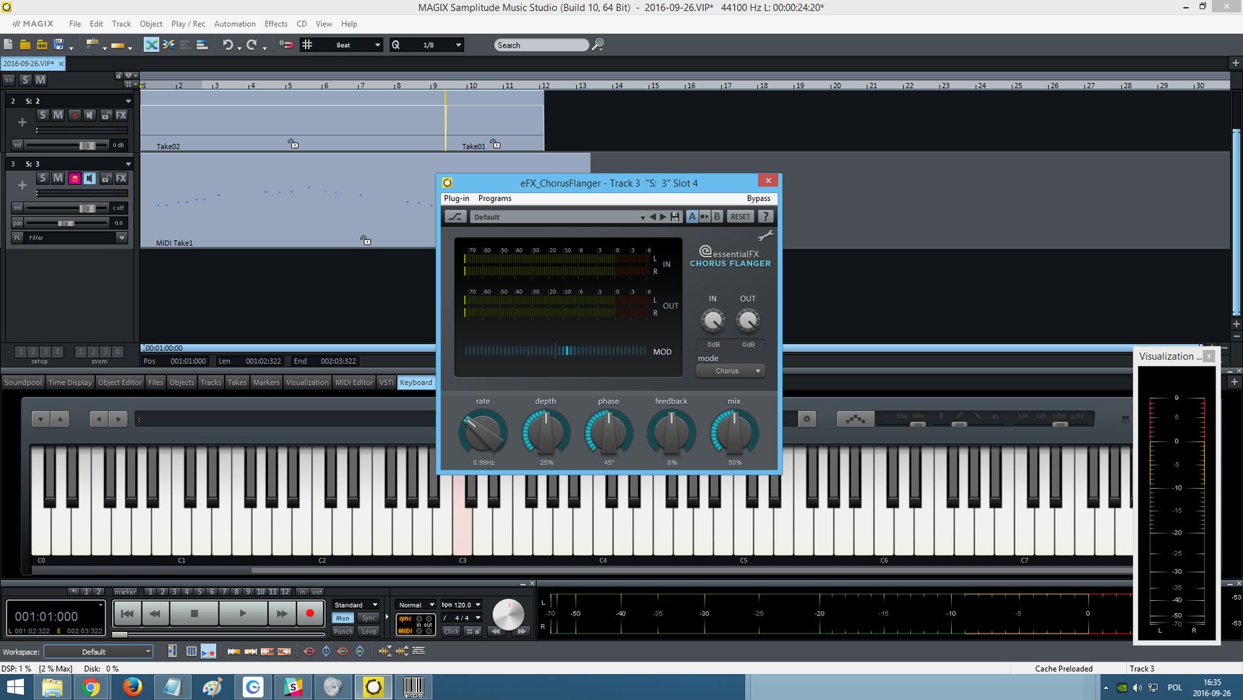Image resolution: width=1243 pixels, height=700 pixels.
Task: Click the help question mark in ChorusFlanger
Action: coord(765,216)
